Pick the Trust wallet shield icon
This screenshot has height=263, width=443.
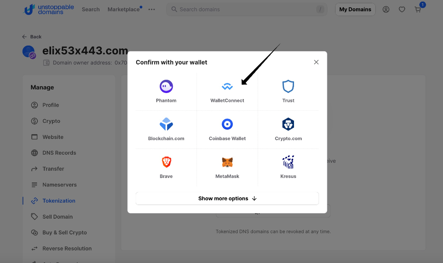pos(288,87)
